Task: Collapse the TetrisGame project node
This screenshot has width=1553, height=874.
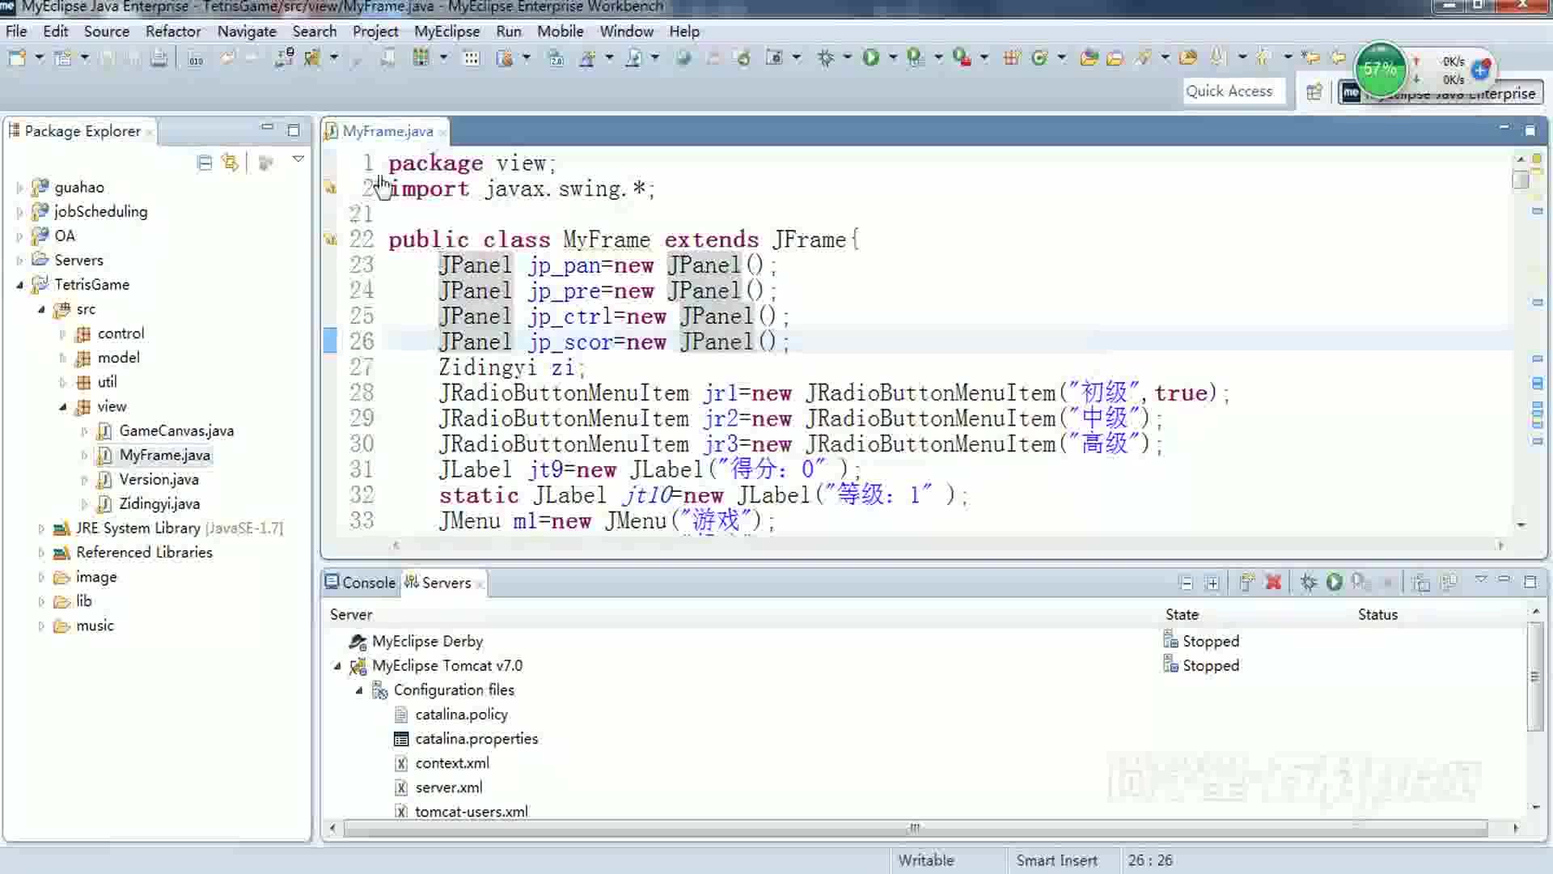Action: 20,285
